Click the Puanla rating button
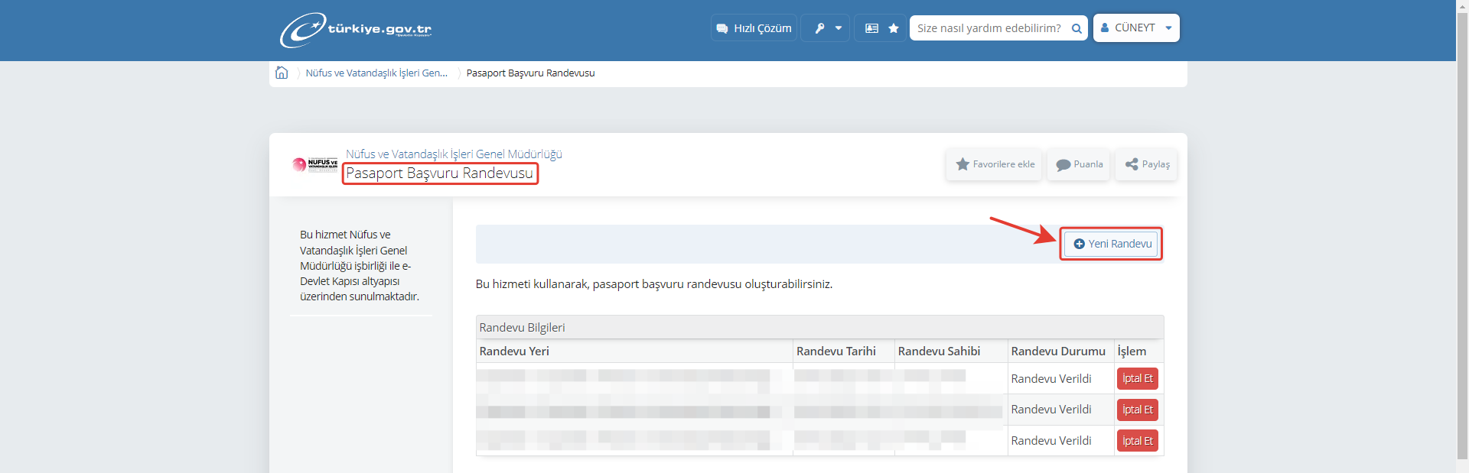 [1079, 164]
